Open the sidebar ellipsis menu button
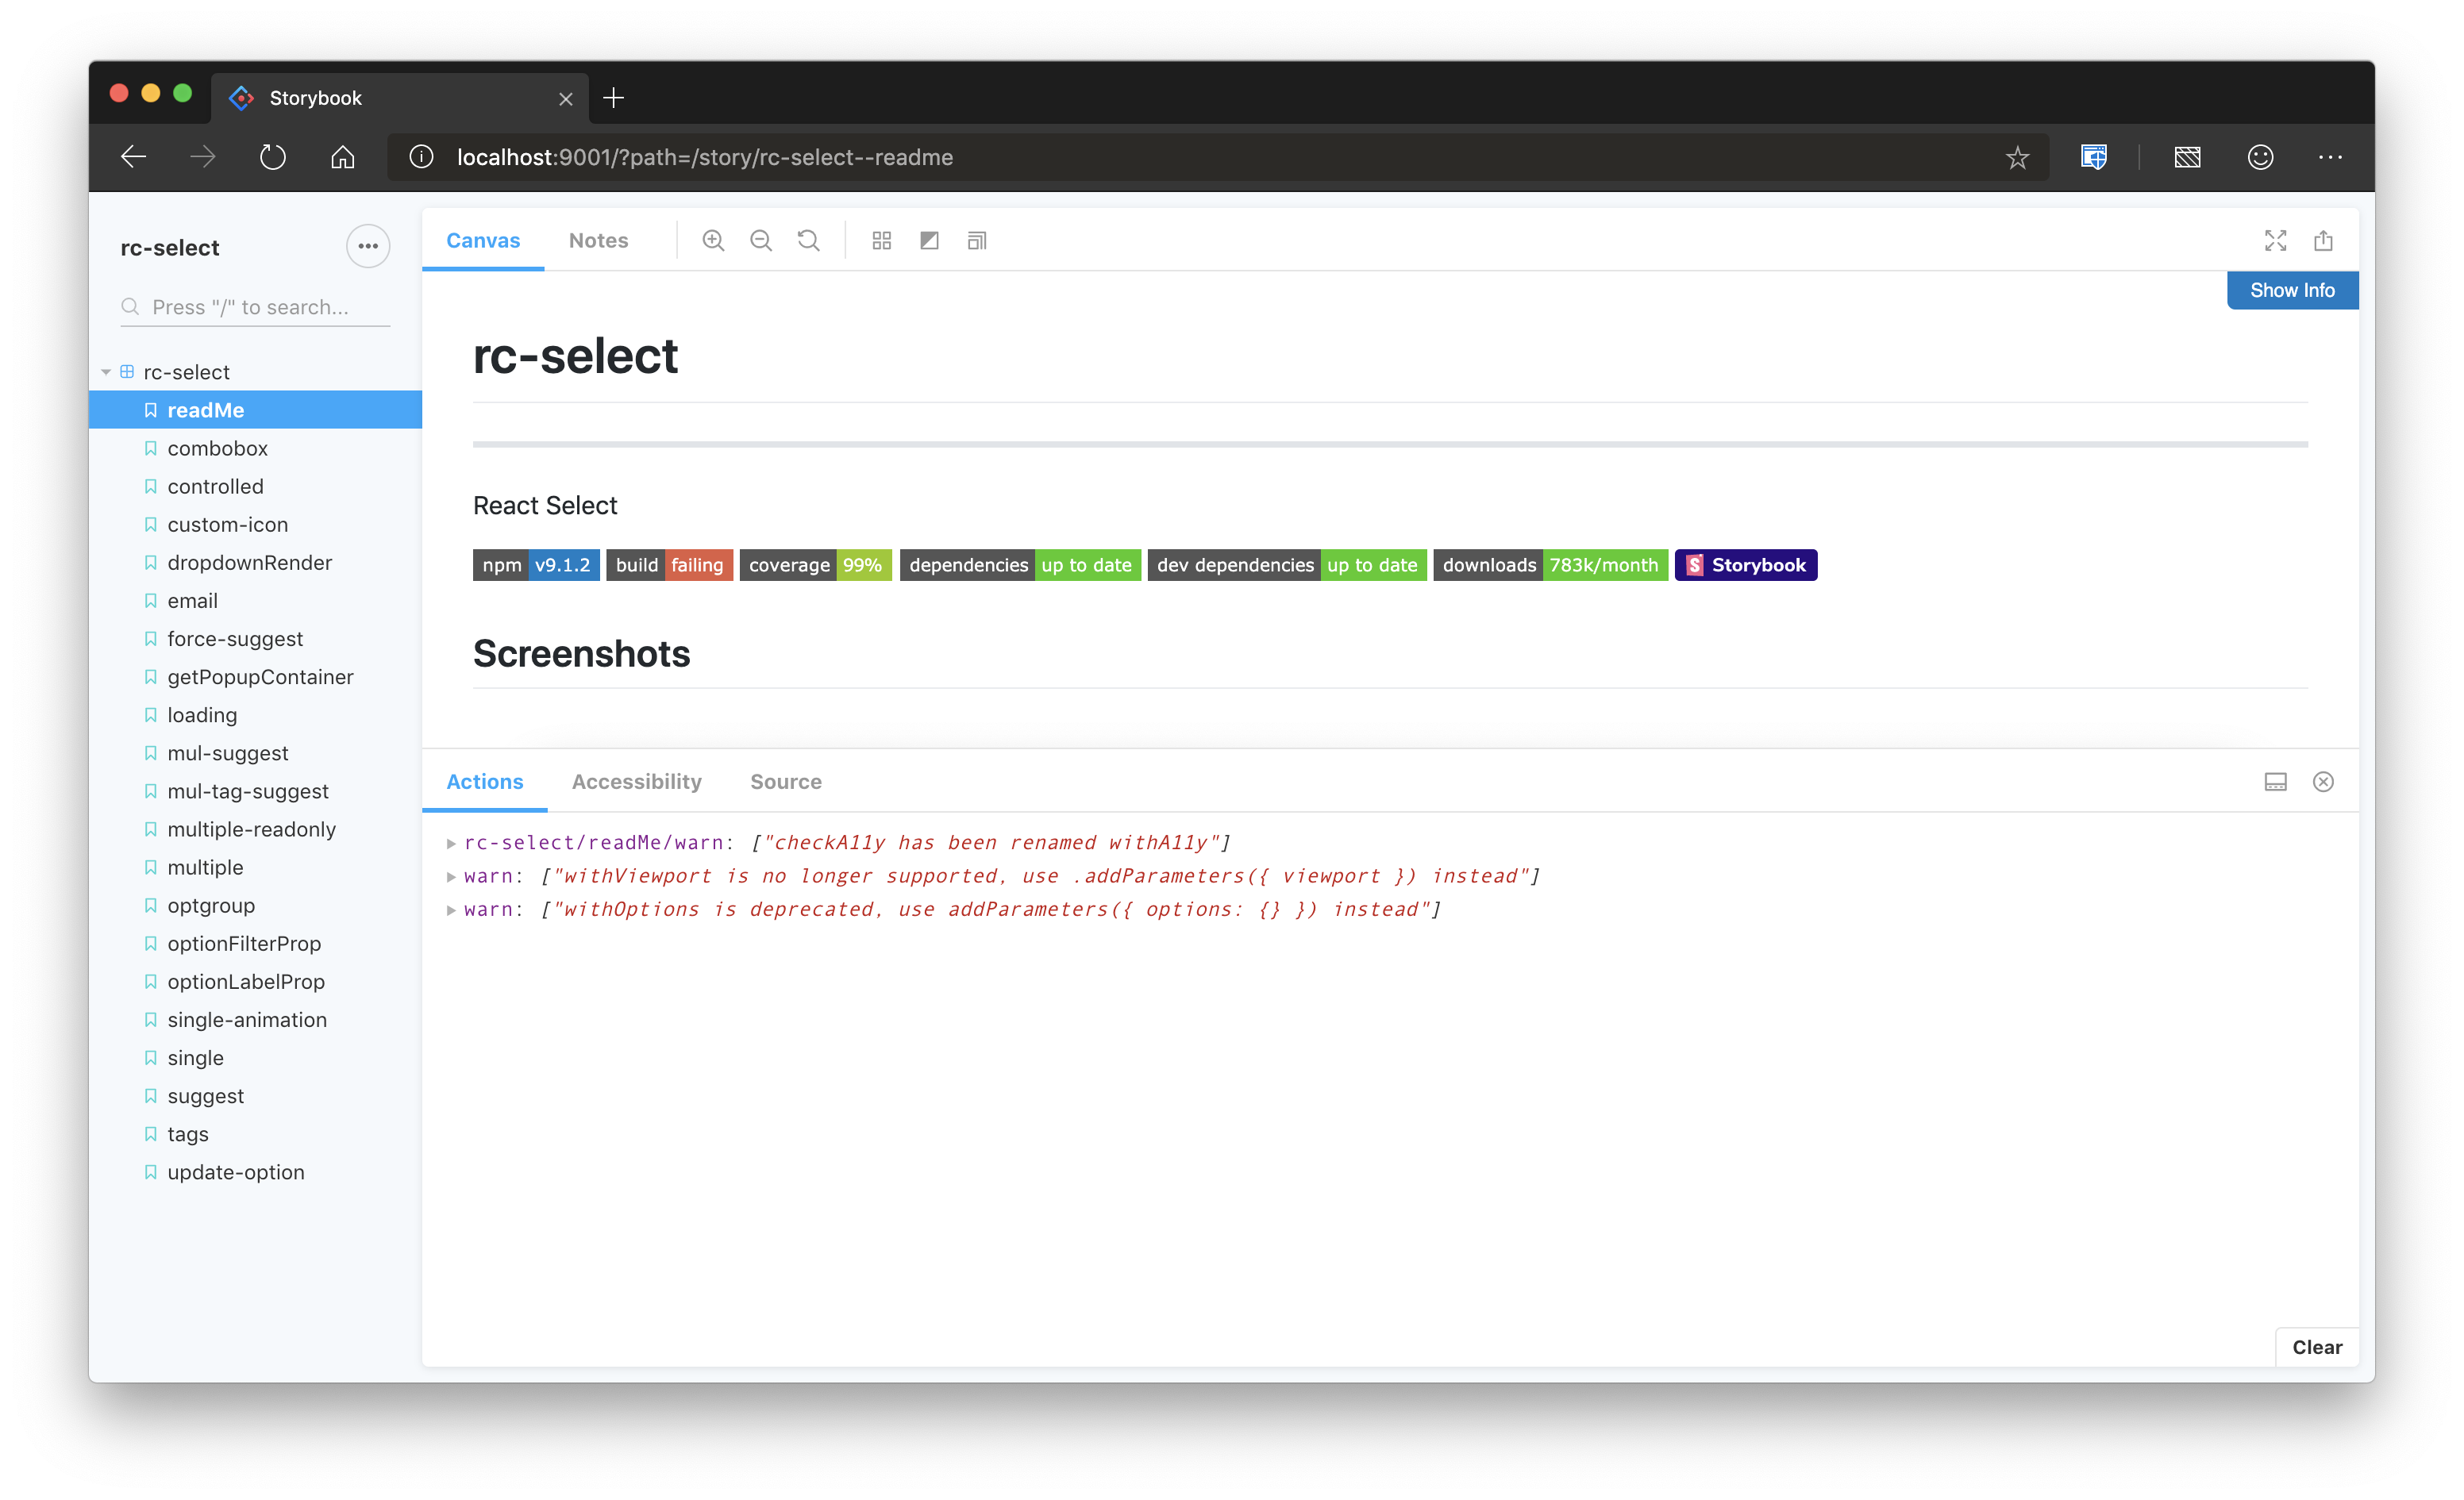 tap(367, 246)
